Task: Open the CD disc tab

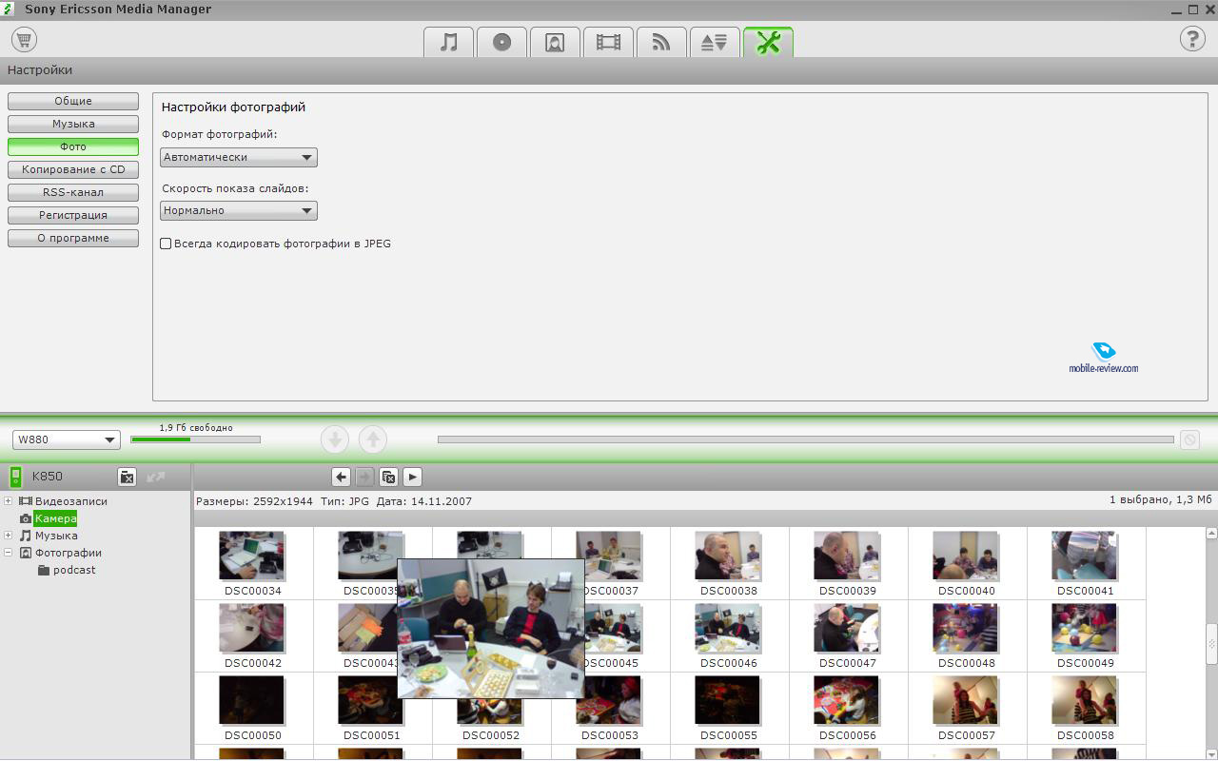Action: (502, 42)
